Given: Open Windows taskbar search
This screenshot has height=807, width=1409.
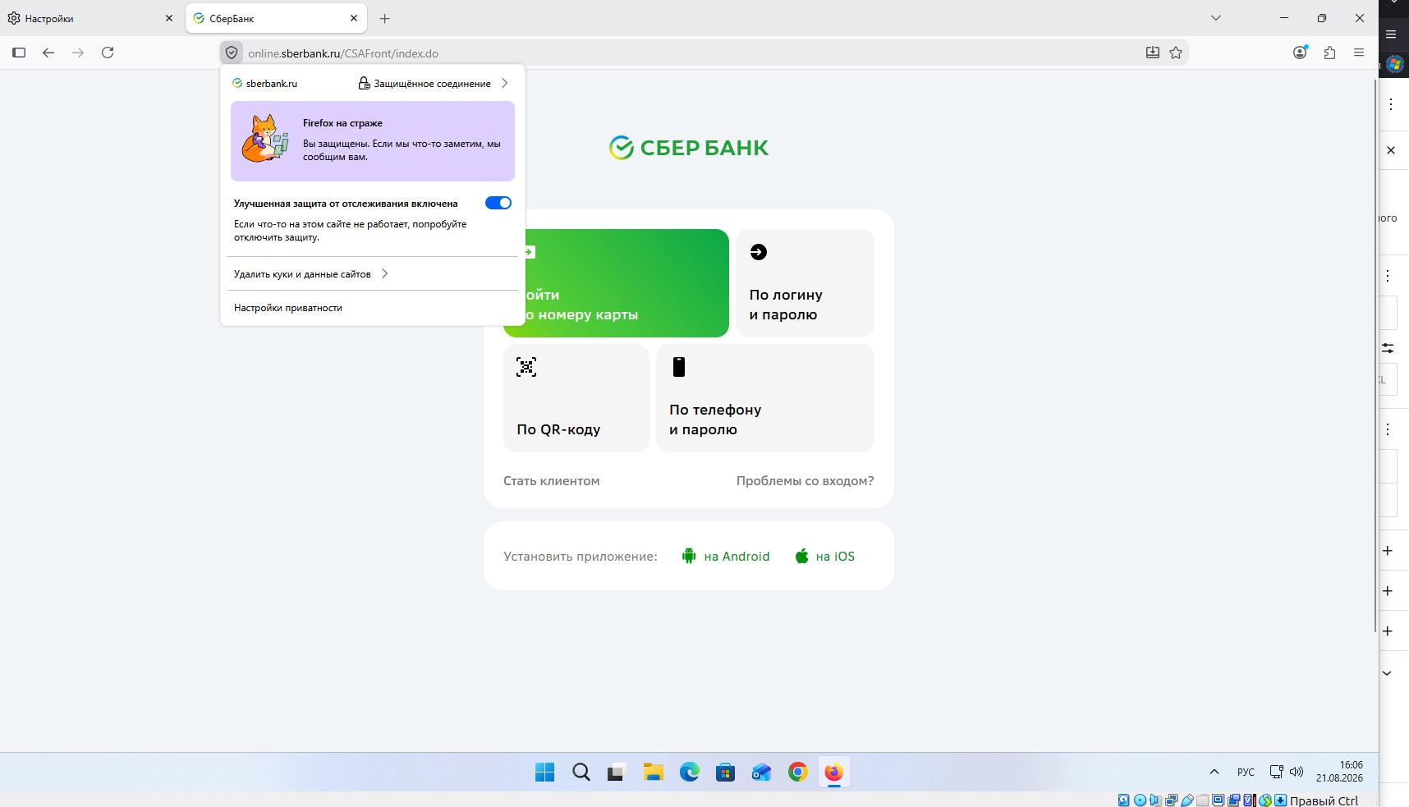Looking at the screenshot, I should 581,772.
